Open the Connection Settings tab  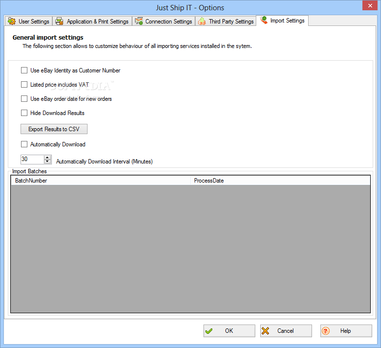(x=164, y=22)
